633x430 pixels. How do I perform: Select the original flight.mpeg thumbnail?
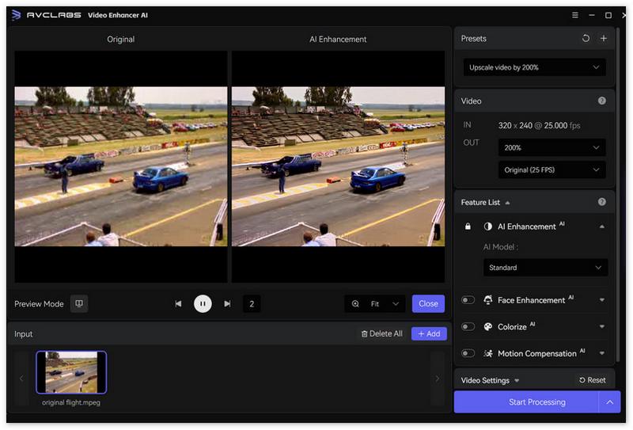coord(71,372)
